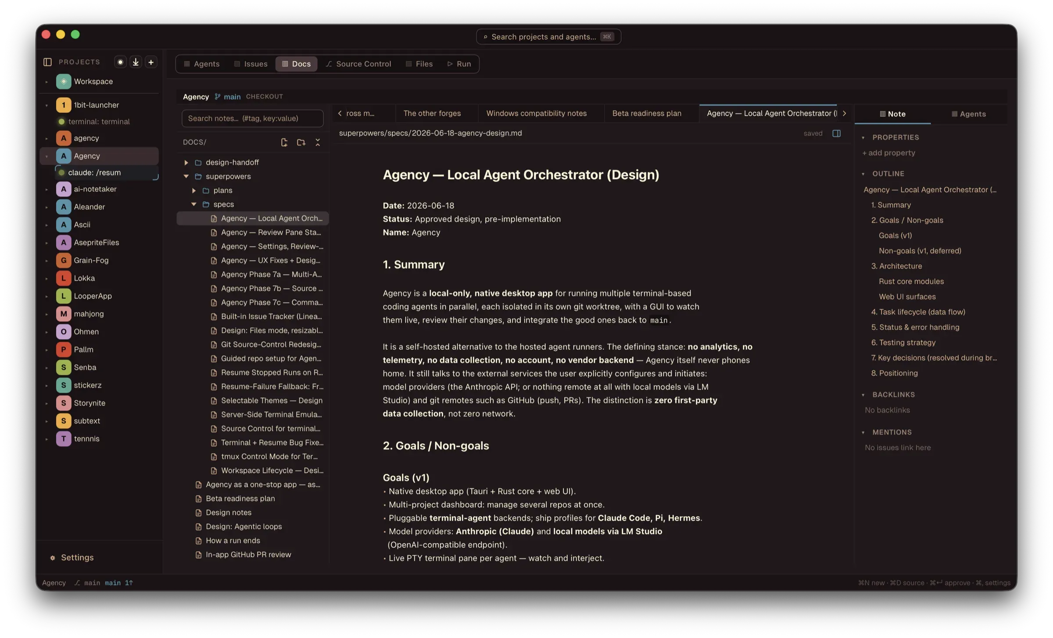Toggle the split view icon next to saved

(x=836, y=133)
